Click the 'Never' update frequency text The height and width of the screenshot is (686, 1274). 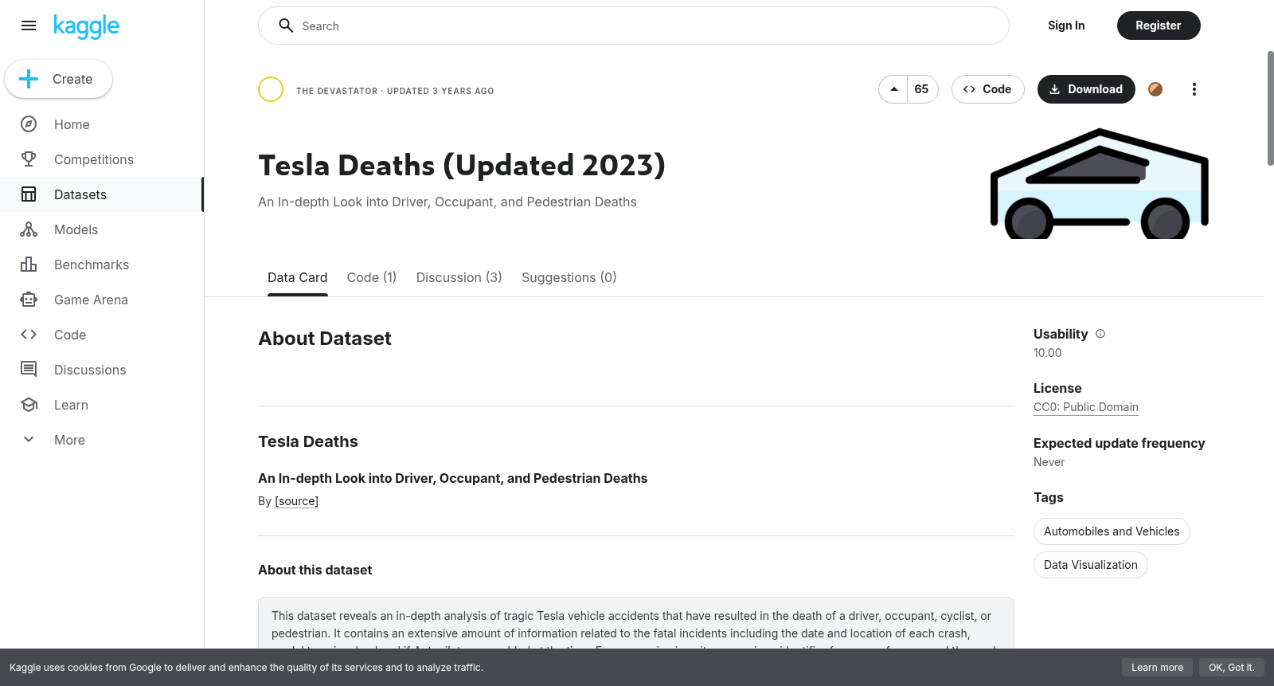pos(1049,462)
